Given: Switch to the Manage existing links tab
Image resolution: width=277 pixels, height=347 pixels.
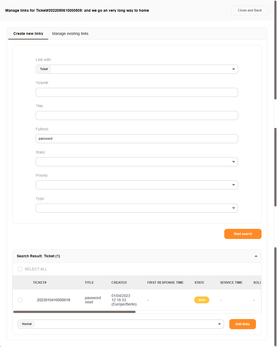Looking at the screenshot, I should point(70,34).
